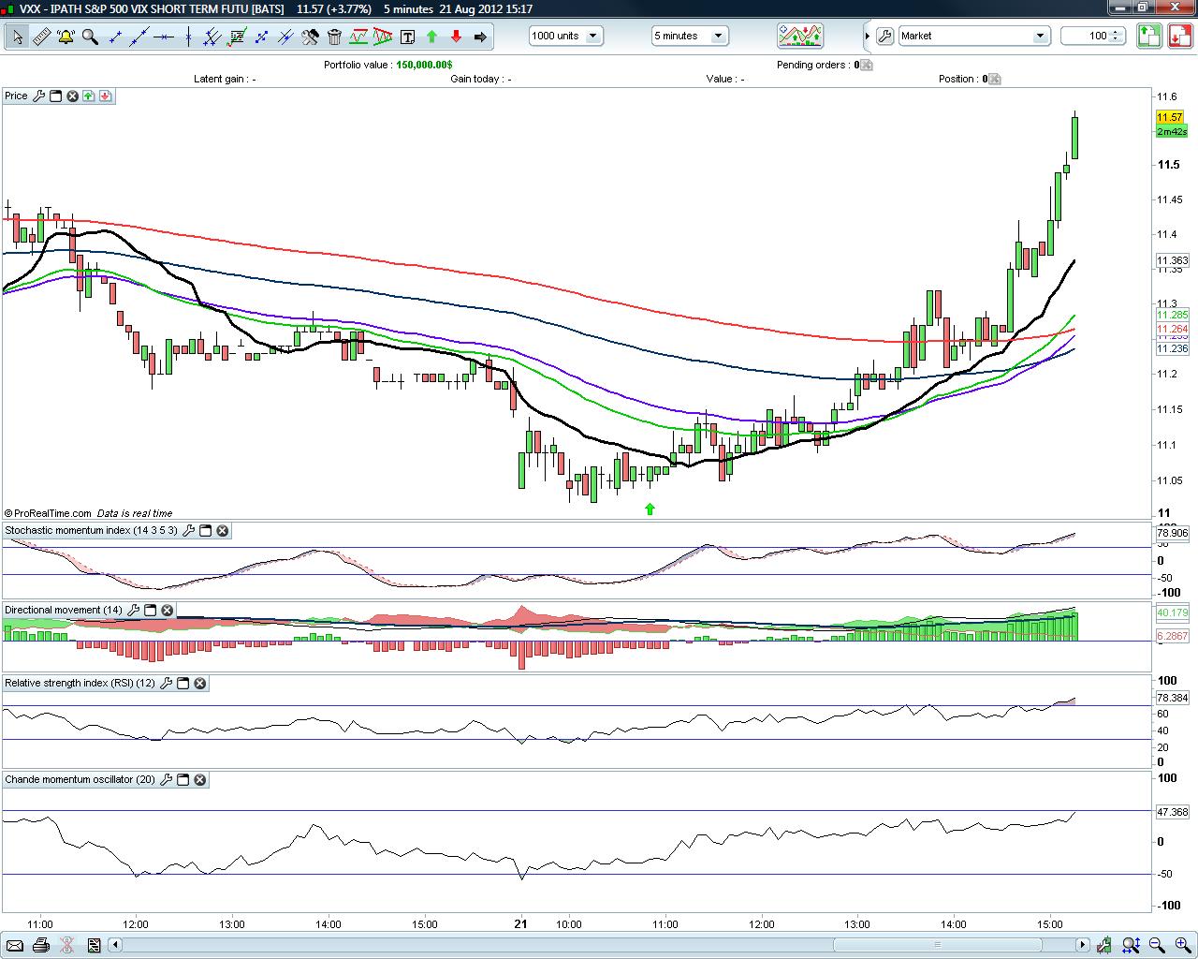Open Price panel settings wrench

pos(39,96)
